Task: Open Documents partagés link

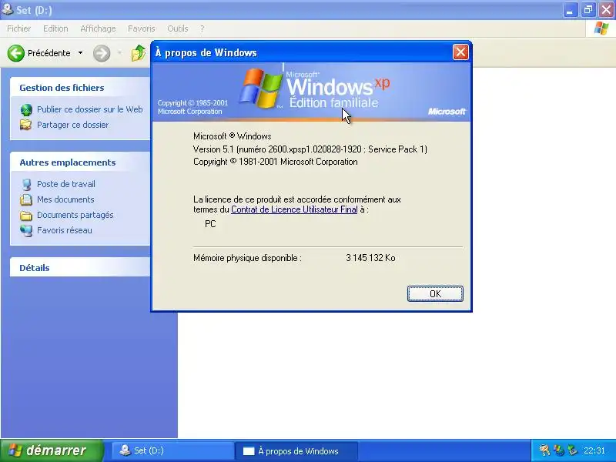Action: point(75,215)
